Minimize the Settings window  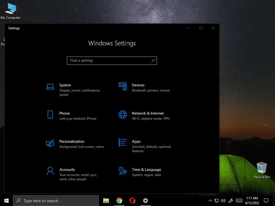(x=189, y=28)
